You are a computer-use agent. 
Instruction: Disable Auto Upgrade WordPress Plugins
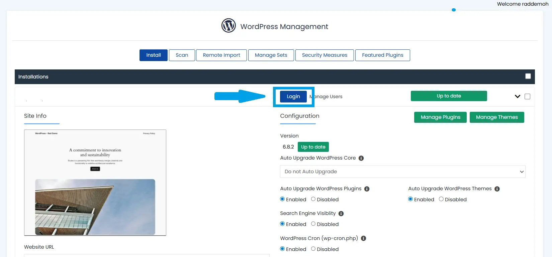[313, 199]
